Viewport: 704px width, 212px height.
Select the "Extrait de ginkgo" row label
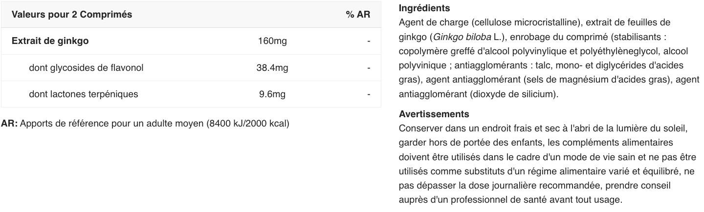50,41
